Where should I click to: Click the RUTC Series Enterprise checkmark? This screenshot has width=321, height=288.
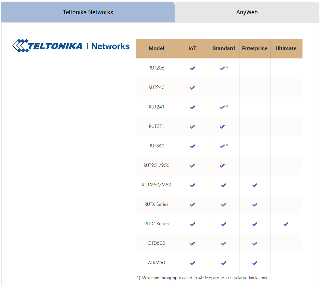click(255, 224)
